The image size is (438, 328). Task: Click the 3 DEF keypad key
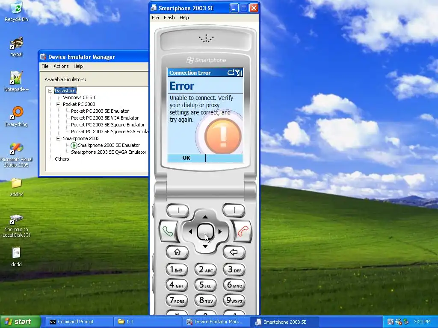click(234, 270)
